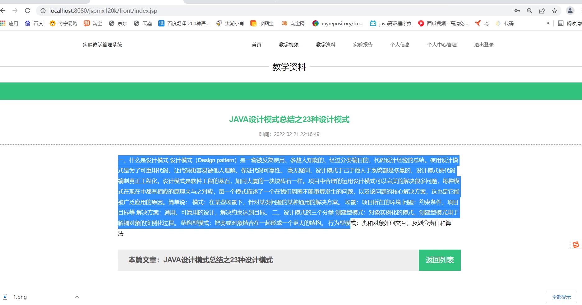Viewport: 582px width, 305px height.
Task: Click the site info icon in address bar
Action: [43, 11]
